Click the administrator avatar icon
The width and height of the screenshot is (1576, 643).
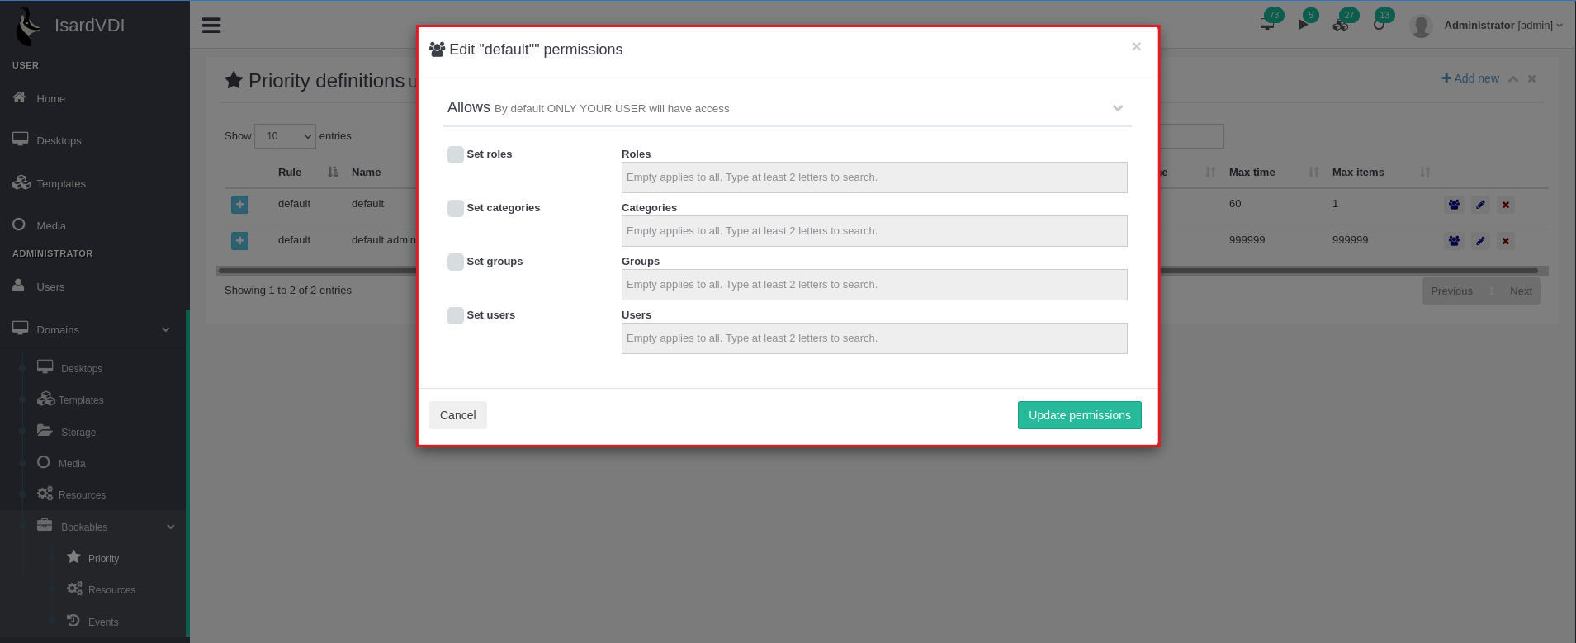1421,26
